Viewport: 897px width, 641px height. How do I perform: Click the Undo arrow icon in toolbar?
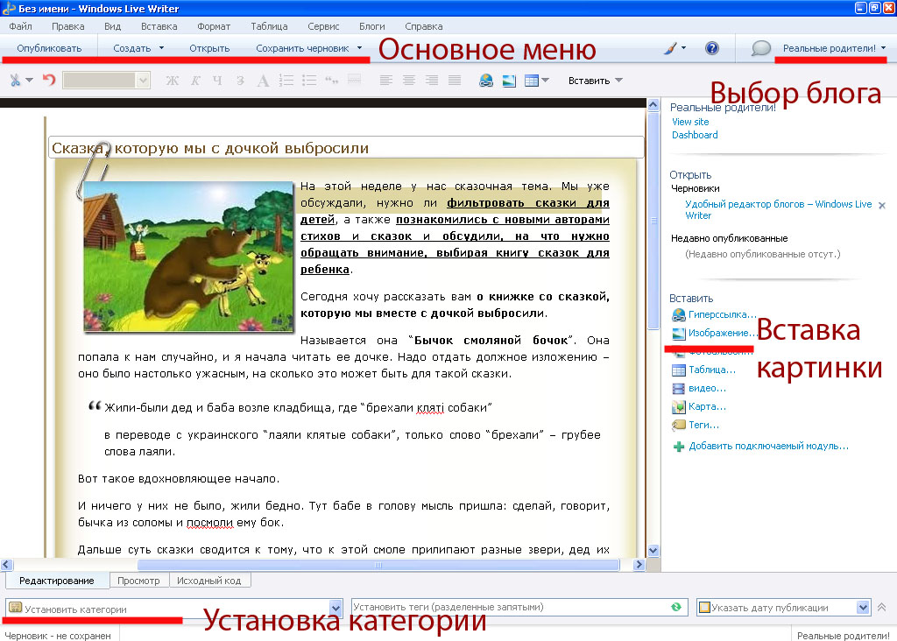pyautogui.click(x=49, y=80)
